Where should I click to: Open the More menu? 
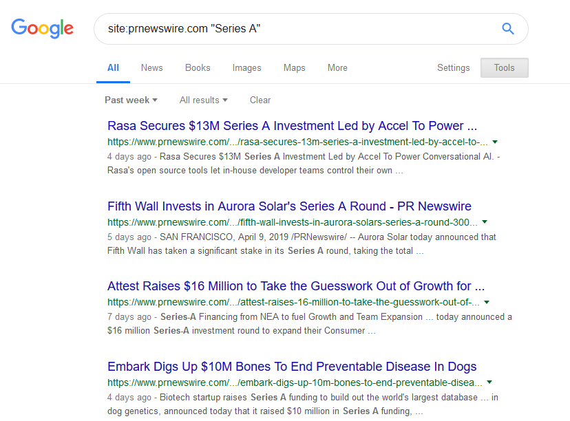pyautogui.click(x=337, y=68)
